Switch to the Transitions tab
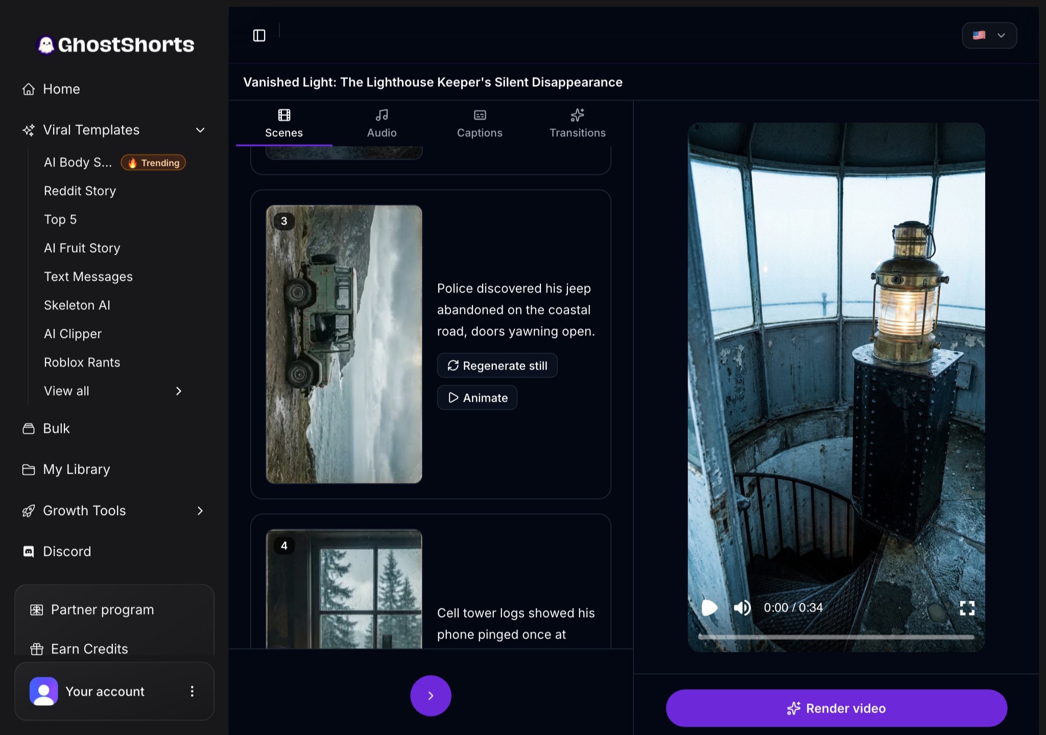The image size is (1046, 735). pyautogui.click(x=577, y=124)
